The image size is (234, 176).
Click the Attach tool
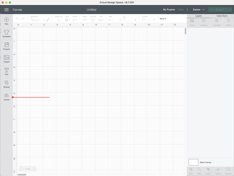[x=208, y=171]
